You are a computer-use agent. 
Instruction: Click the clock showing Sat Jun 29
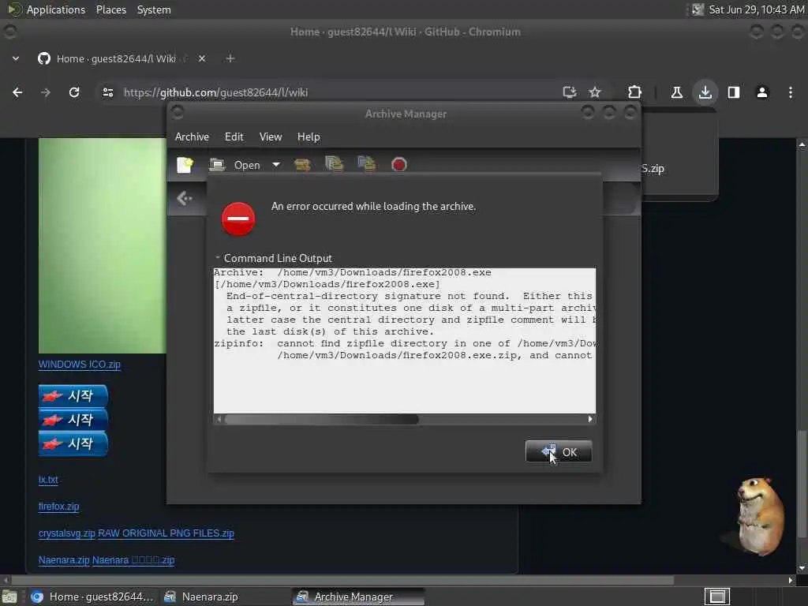757,9
